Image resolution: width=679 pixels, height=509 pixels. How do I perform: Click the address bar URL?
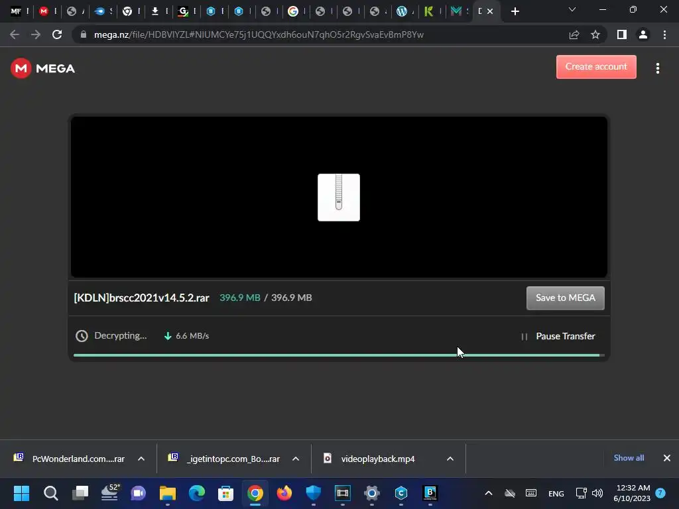click(259, 34)
